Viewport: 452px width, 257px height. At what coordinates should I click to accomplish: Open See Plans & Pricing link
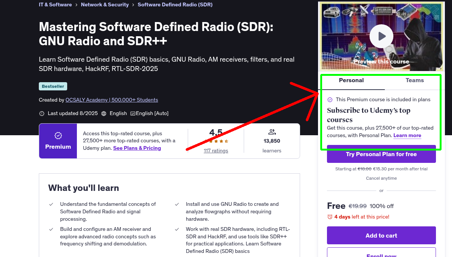coord(137,148)
